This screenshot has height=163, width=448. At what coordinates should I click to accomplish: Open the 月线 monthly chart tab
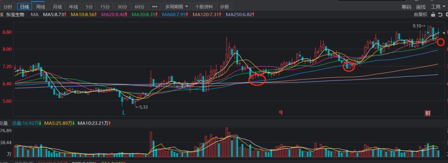(x=57, y=7)
